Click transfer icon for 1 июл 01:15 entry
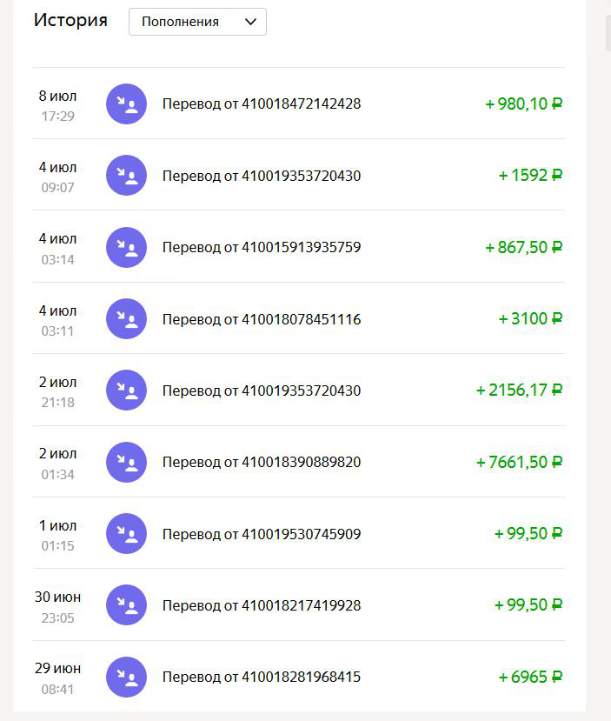This screenshot has height=721, width=611. click(126, 533)
